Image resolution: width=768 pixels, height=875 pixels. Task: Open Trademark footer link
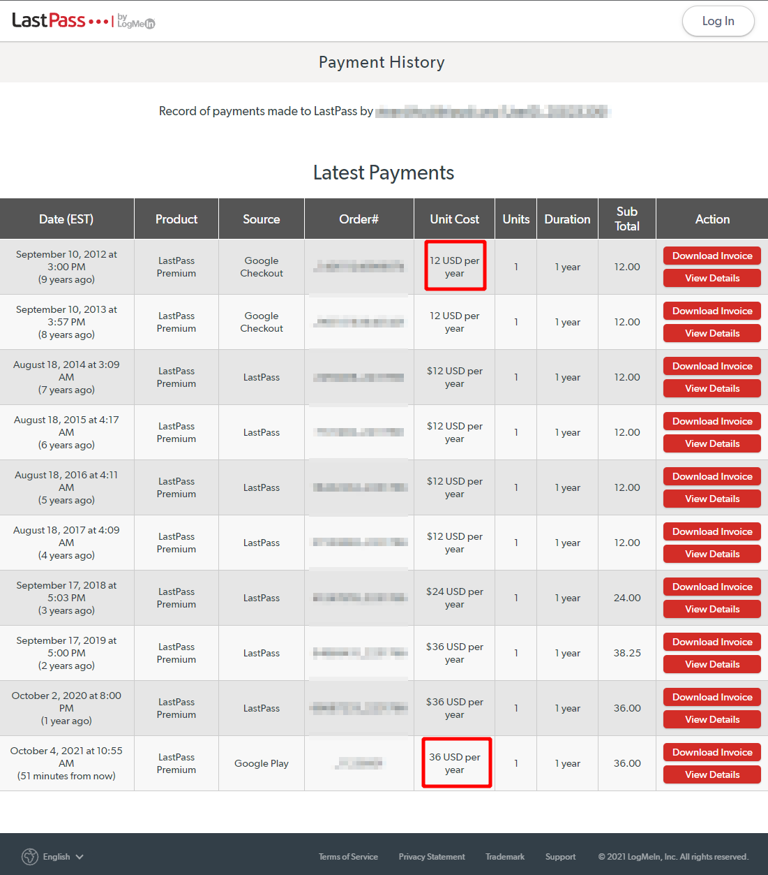pyautogui.click(x=505, y=857)
